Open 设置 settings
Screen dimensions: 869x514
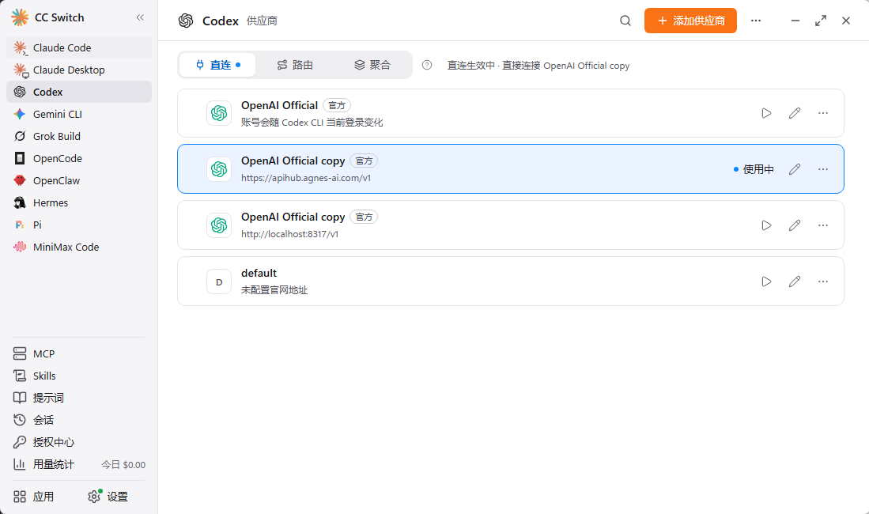108,497
